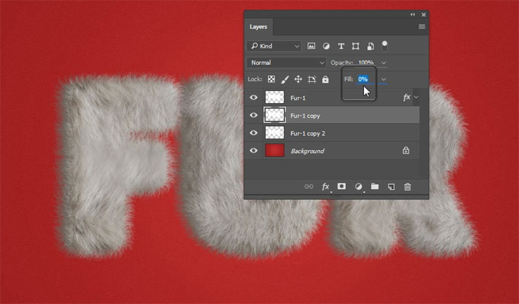
Task: Add a layer mask
Action: pyautogui.click(x=342, y=187)
